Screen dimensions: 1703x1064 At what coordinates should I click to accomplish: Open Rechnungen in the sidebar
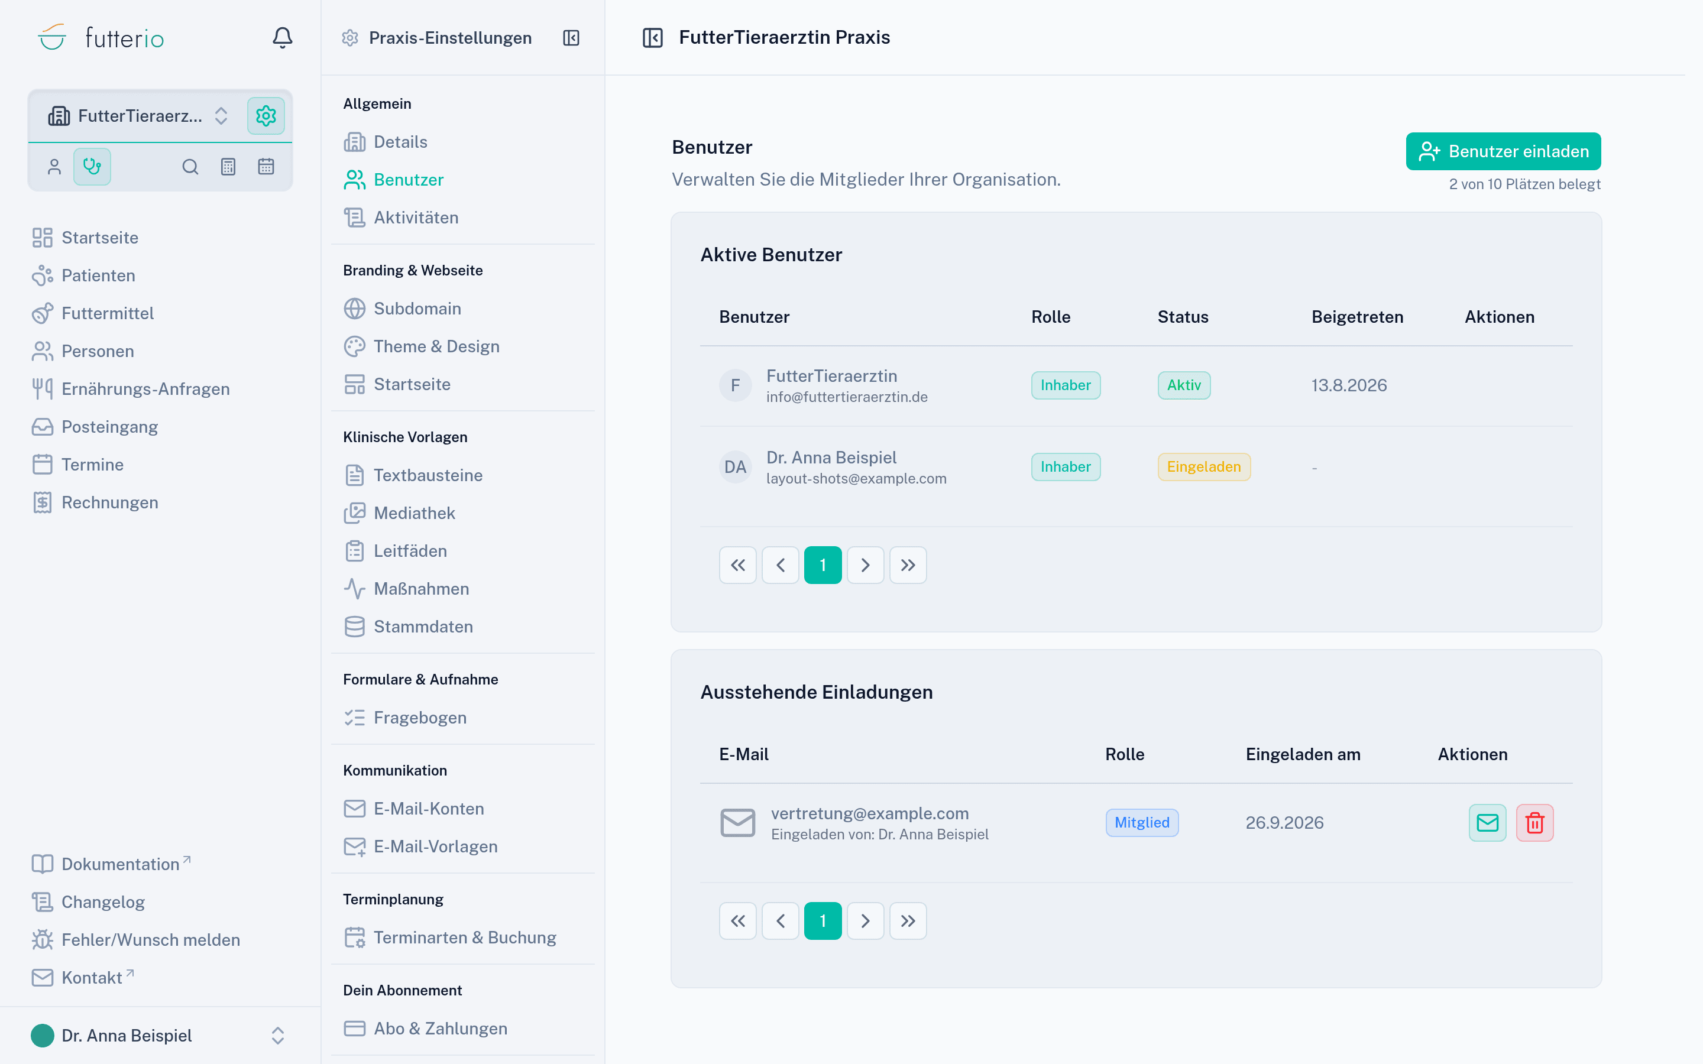[160, 502]
